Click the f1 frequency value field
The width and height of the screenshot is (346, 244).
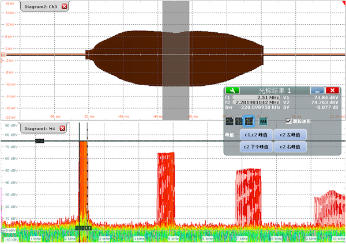click(x=255, y=98)
